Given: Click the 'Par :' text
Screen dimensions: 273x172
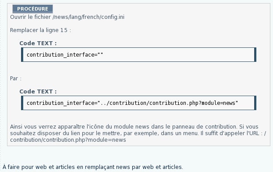Looking at the screenshot, I should coord(16,79).
